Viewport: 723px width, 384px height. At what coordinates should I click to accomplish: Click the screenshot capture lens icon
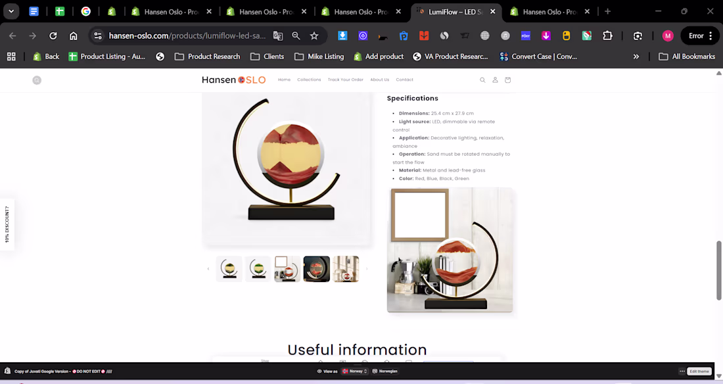point(638,36)
